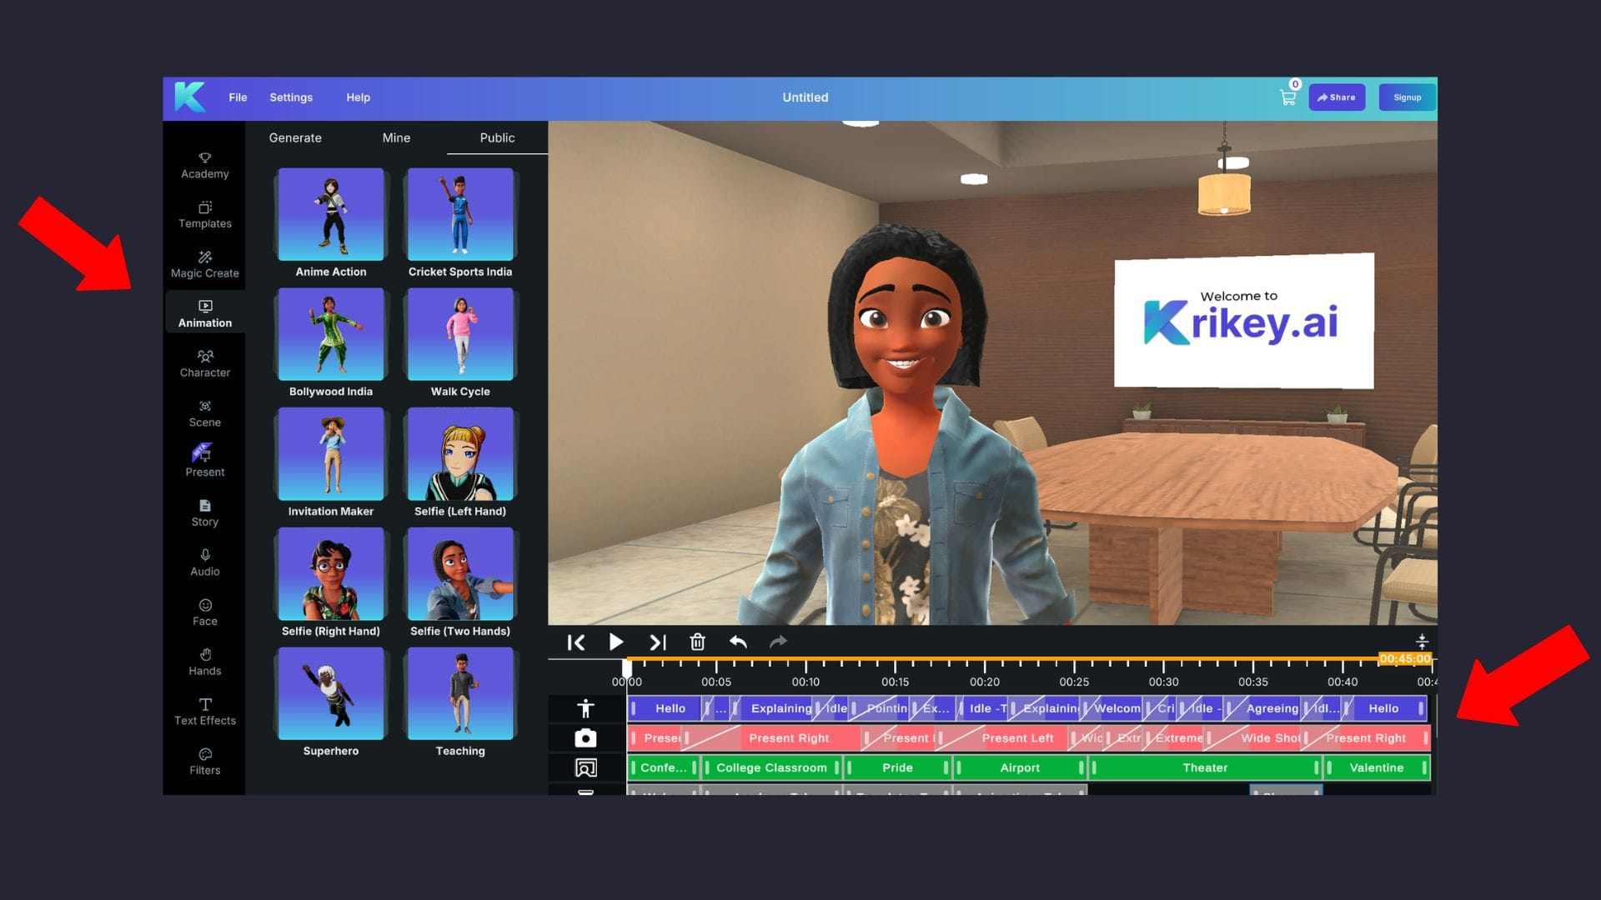
Task: Click the skip to end button
Action: coord(658,642)
